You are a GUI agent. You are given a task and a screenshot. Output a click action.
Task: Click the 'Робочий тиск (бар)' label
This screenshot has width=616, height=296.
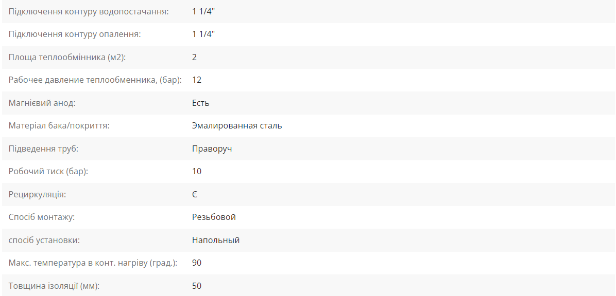[x=48, y=171]
